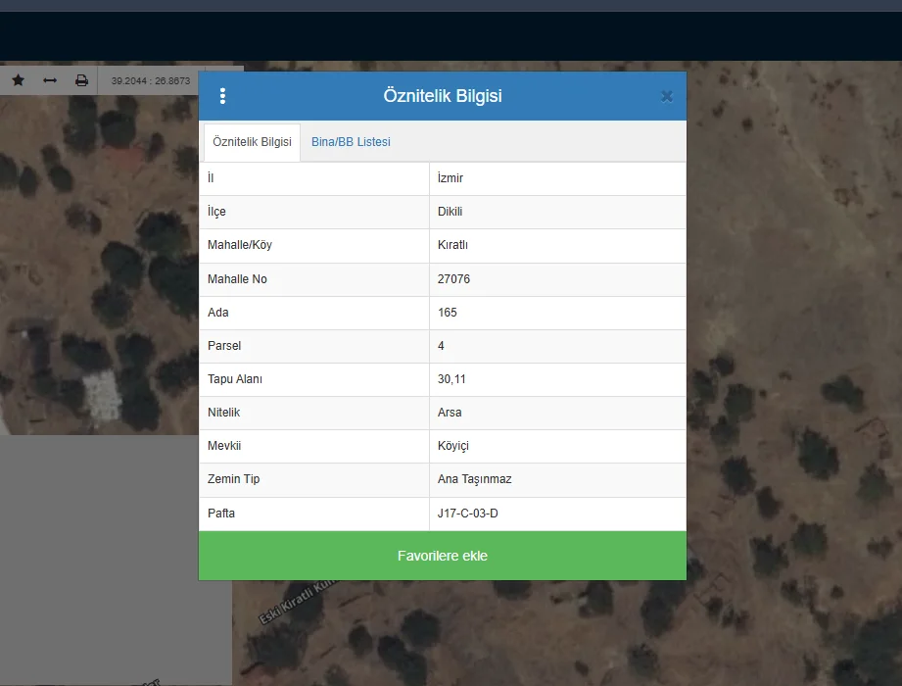Click the Kıratlı neighborhood value

[452, 245]
